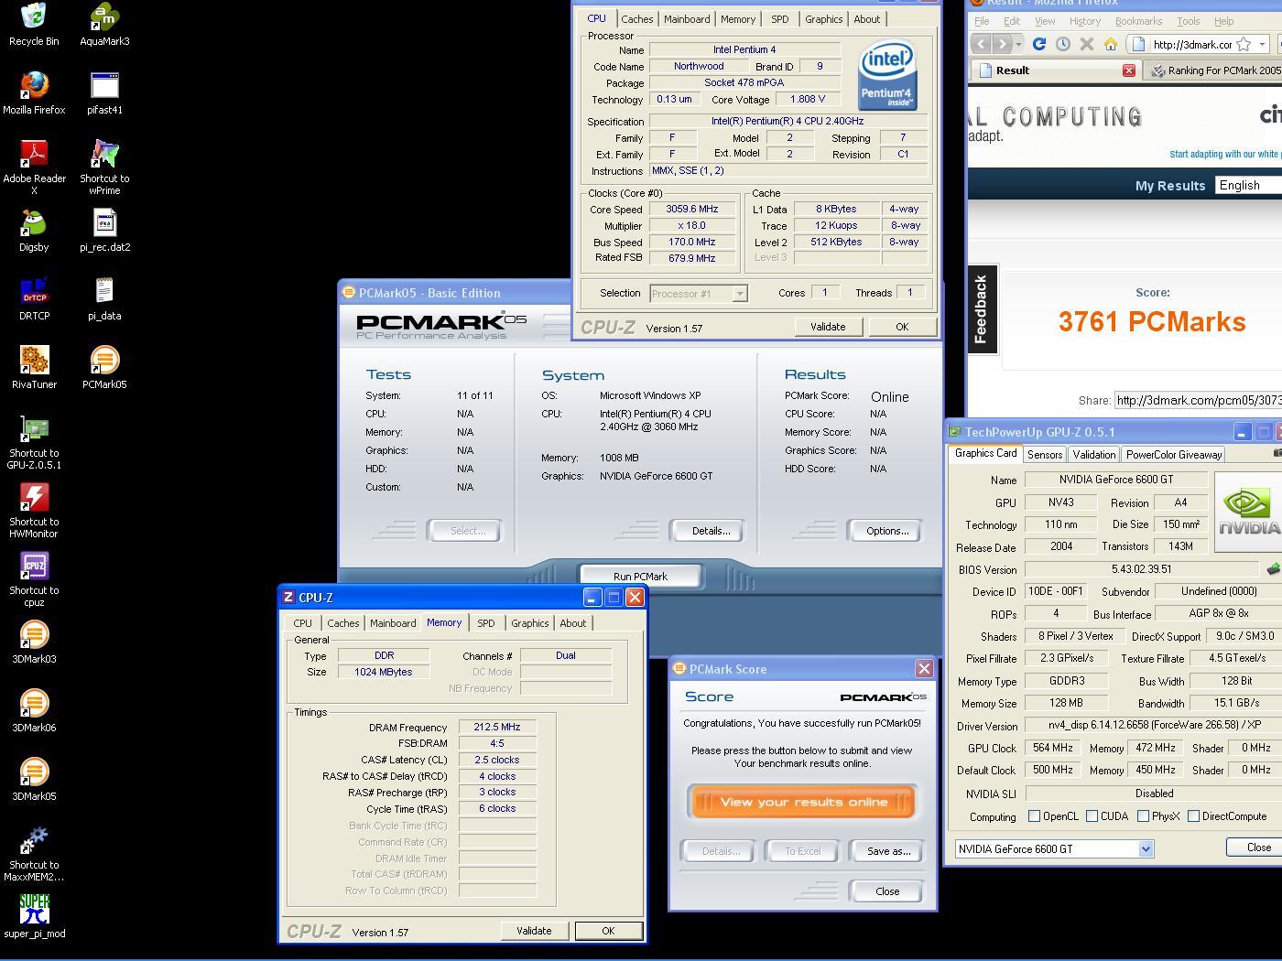Select the super_pi_mod desktop icon

pos(34,917)
